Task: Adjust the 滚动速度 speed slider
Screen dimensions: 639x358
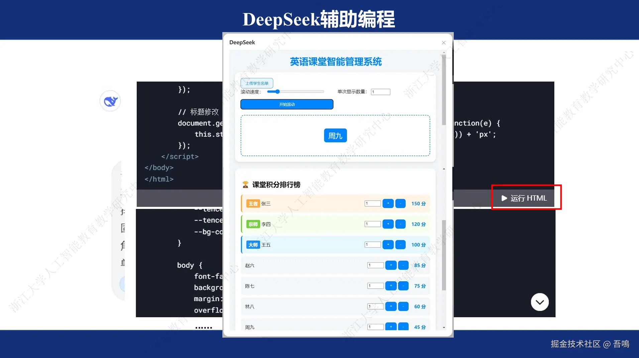Action: 296,92
